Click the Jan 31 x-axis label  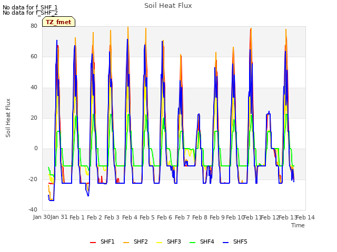tap(59, 217)
